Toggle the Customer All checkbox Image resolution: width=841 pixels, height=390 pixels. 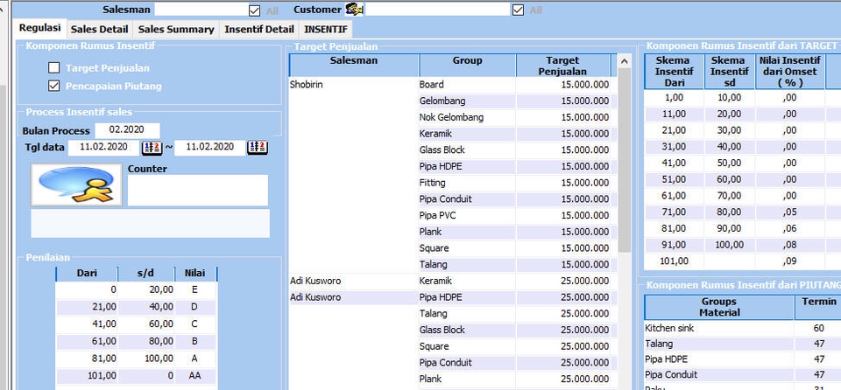(518, 10)
